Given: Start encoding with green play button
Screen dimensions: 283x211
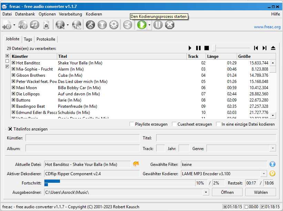Looking at the screenshot, I should click(x=142, y=25).
